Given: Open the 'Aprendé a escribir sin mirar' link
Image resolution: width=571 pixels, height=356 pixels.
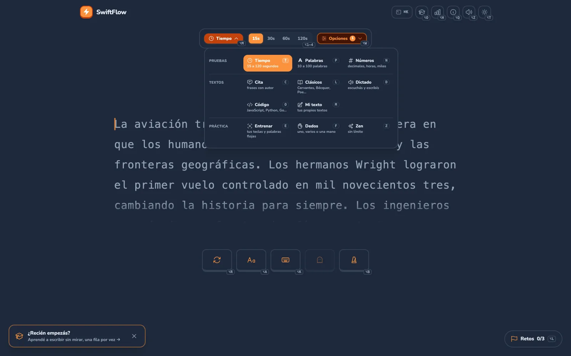Looking at the screenshot, I should coord(74,340).
